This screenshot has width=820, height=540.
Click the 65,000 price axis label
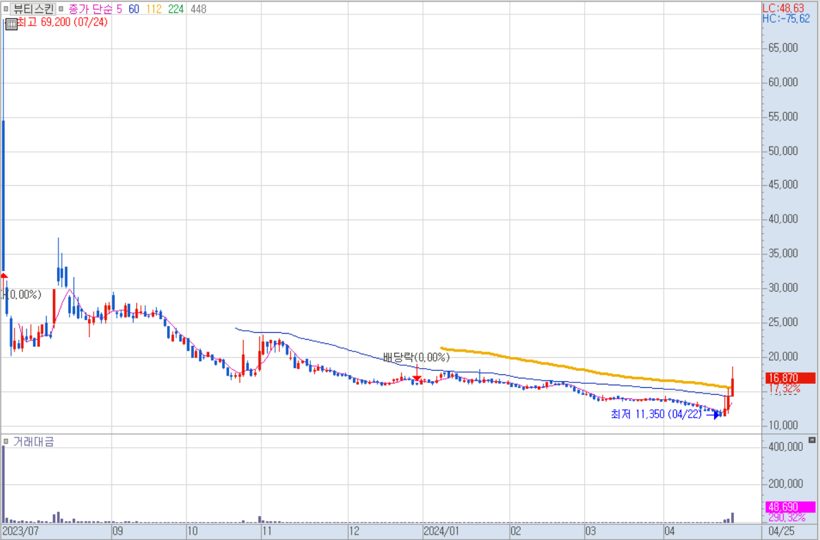point(783,48)
